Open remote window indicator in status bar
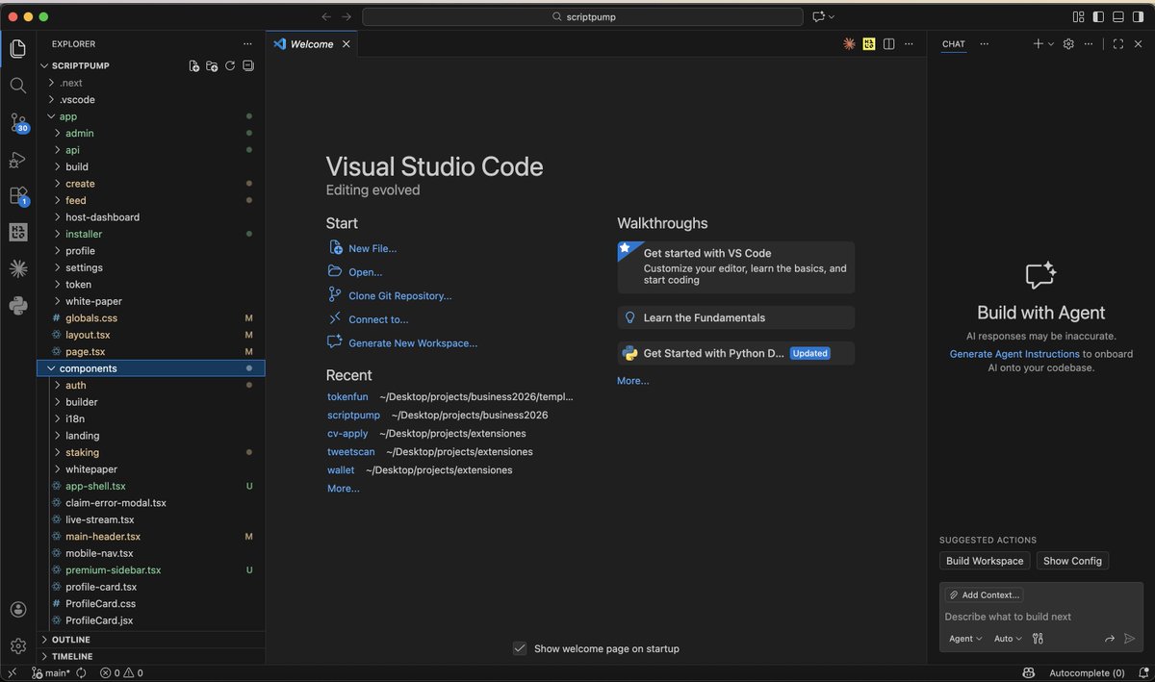1155x682 pixels. click(x=13, y=672)
